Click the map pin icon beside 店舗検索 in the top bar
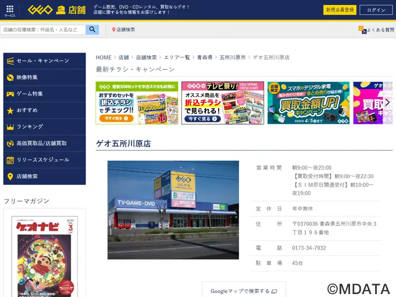 point(114,30)
